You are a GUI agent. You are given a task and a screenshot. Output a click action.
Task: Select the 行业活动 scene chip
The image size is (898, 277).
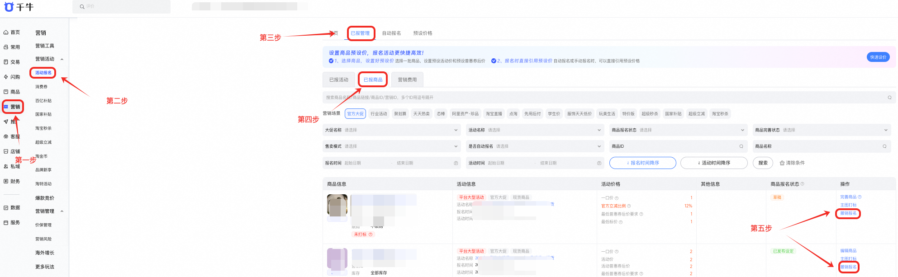coord(379,114)
